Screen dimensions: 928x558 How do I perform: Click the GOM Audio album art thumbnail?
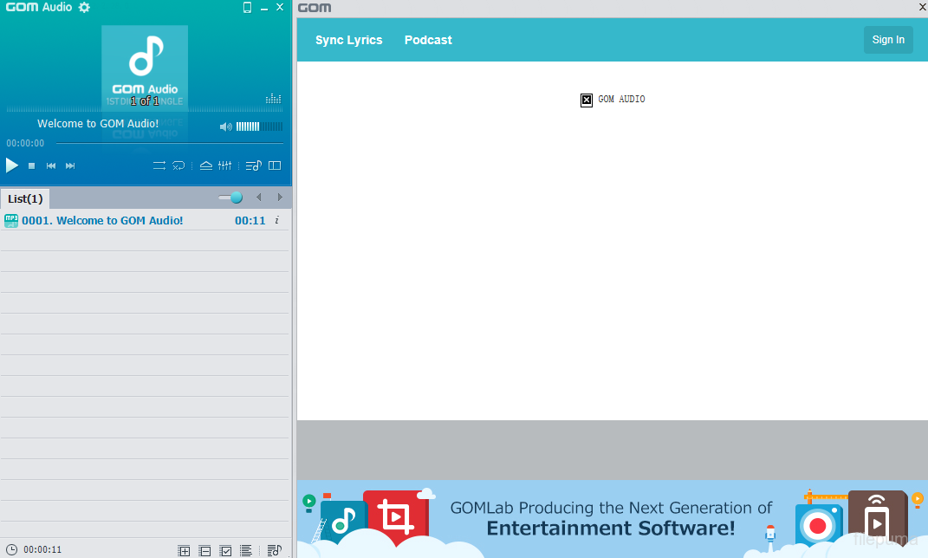pos(145,67)
